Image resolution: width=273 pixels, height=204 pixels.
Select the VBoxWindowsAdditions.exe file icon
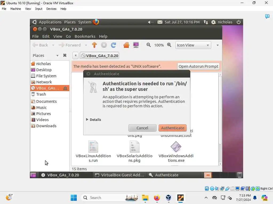(176, 147)
